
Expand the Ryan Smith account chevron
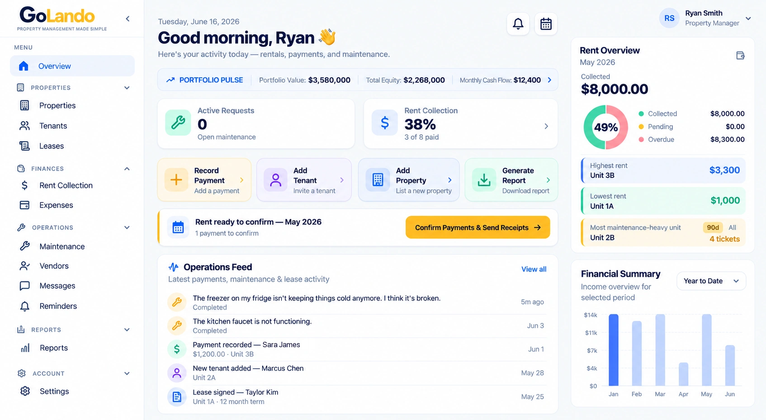748,19
